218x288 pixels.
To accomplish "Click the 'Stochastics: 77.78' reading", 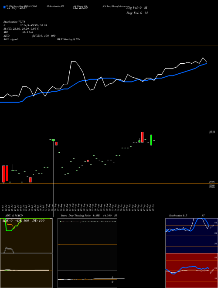I will point(14,22).
